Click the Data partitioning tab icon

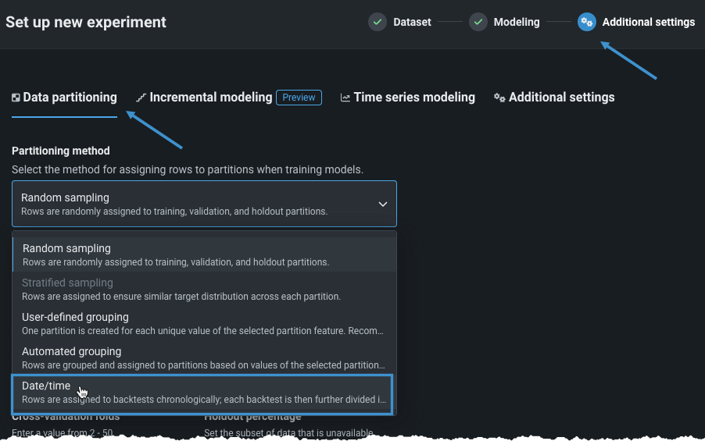(16, 98)
